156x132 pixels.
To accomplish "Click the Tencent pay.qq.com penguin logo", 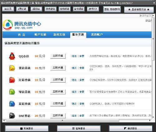I will [x=8, y=25].
